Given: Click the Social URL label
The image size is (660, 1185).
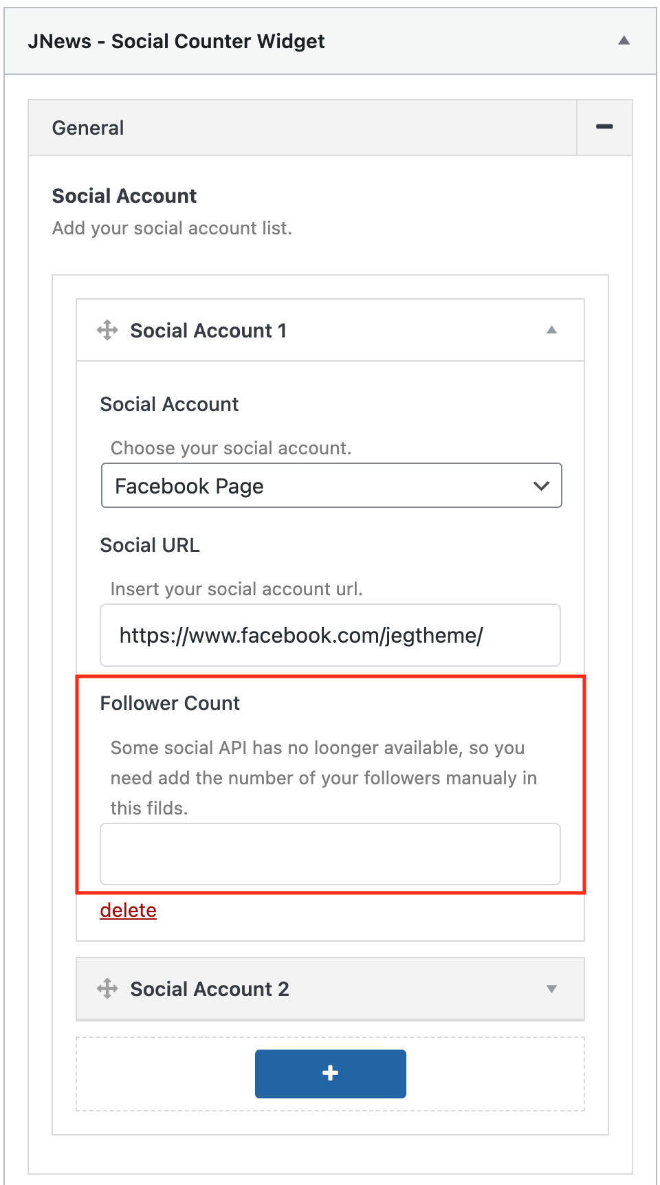Looking at the screenshot, I should pos(150,545).
